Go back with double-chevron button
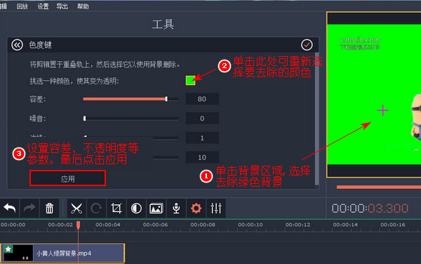Image resolution: width=421 pixels, height=264 pixels. pos(17,45)
